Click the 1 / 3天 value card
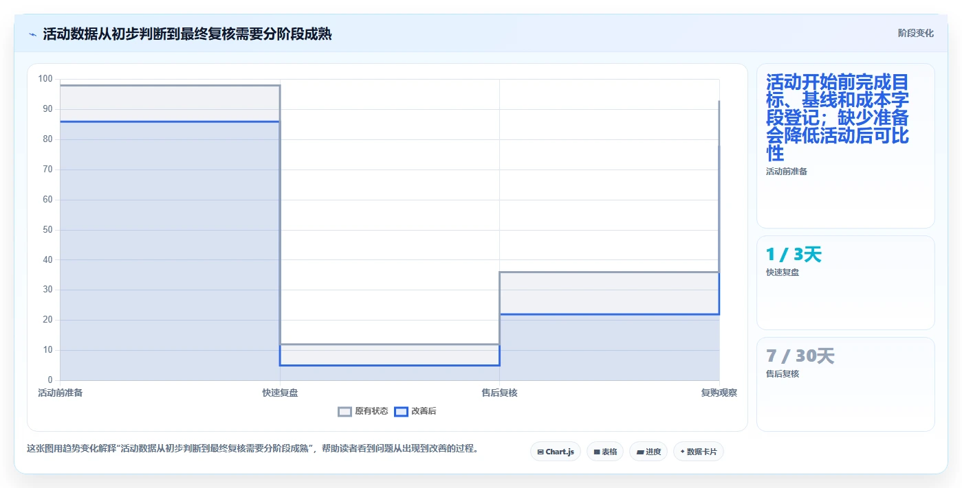Screen dimensions: 962x488 point(846,283)
